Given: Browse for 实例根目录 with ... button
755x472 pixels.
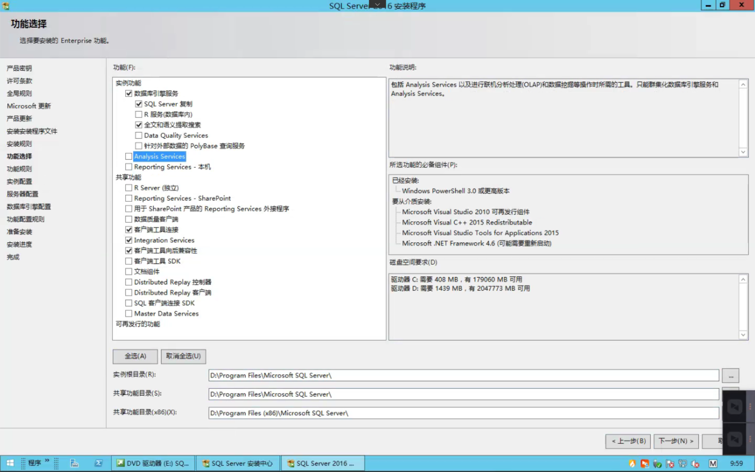Looking at the screenshot, I should pyautogui.click(x=731, y=375).
